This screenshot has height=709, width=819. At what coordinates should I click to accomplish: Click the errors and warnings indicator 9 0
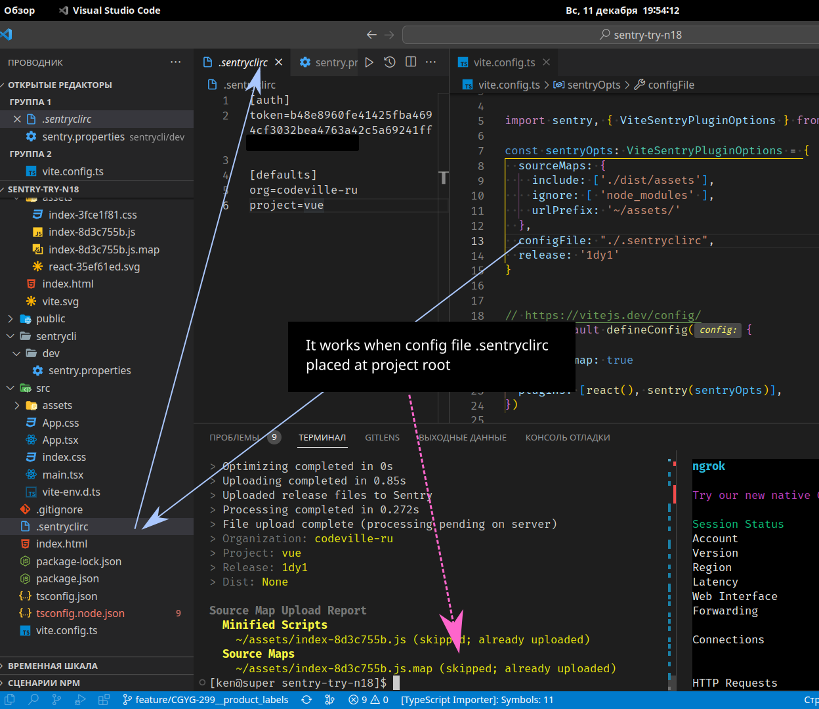point(368,700)
